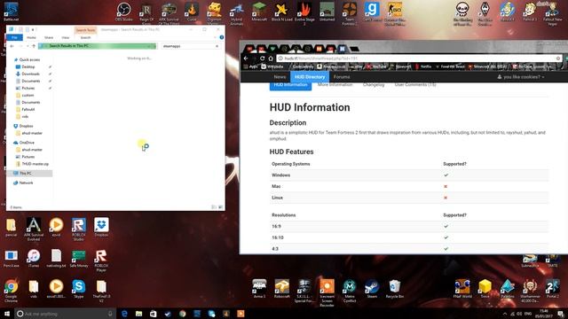This screenshot has width=568, height=319.
Task: Switch to the HUD Directory nav tab
Action: pyautogui.click(x=310, y=77)
